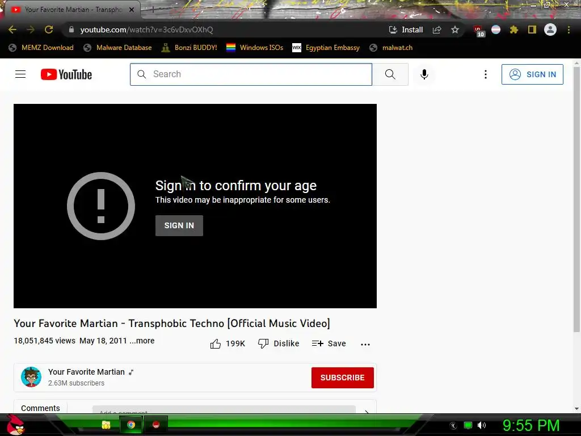
Task: Reload the page with the refresh icon
Action: click(49, 30)
